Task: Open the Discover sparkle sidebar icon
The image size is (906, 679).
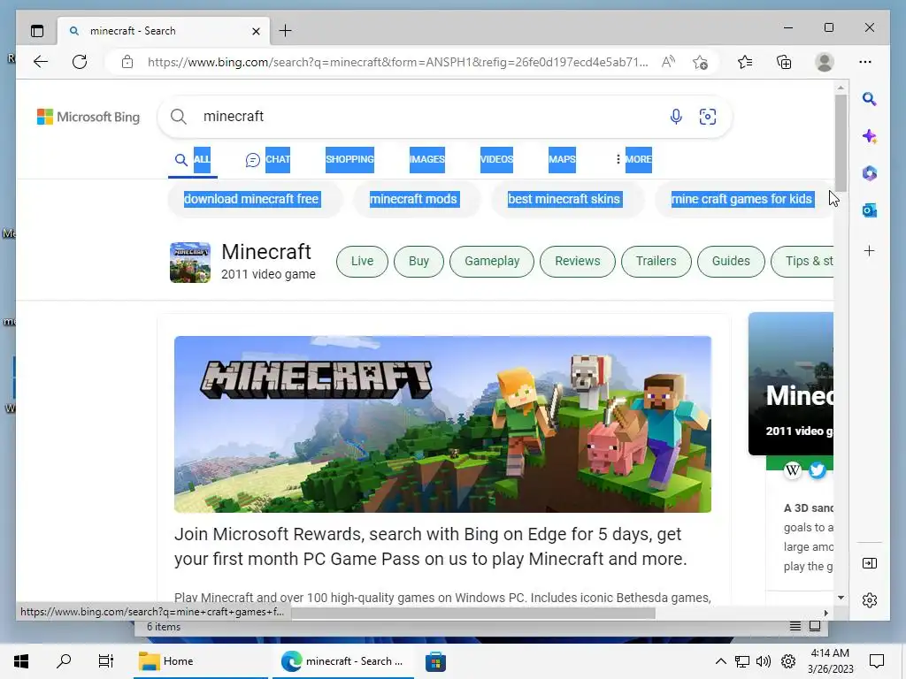Action: (x=869, y=136)
